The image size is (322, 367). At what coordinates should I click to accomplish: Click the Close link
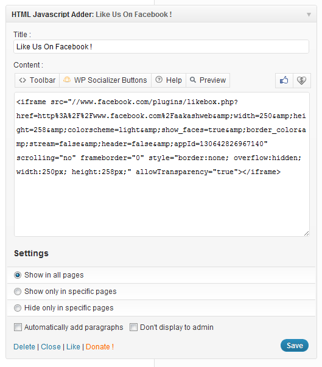pos(51,347)
